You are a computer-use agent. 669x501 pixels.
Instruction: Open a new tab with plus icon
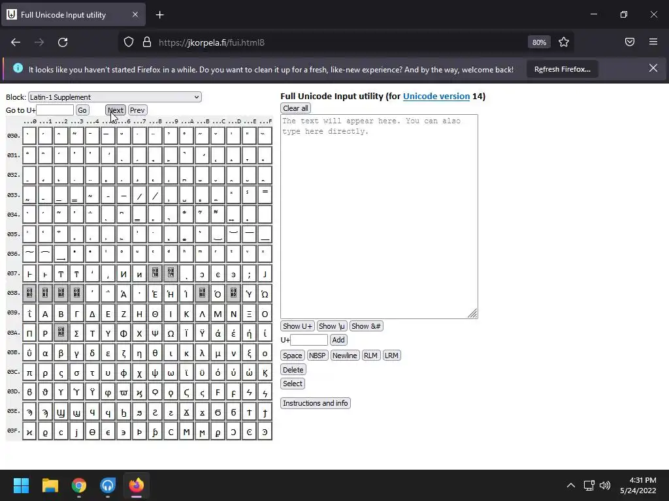[159, 15]
